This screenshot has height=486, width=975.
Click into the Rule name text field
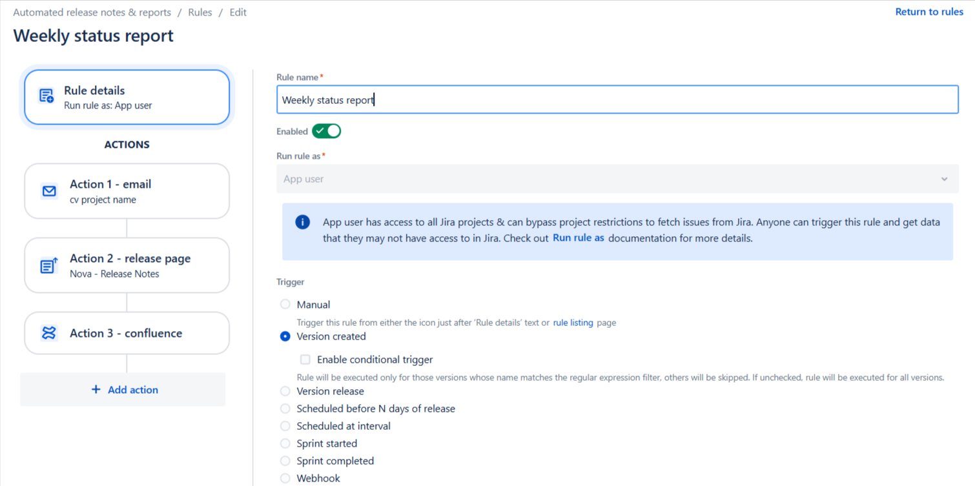[x=617, y=100]
